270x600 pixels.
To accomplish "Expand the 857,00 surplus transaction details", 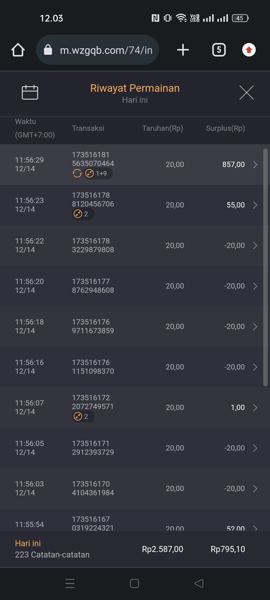I will tap(255, 164).
